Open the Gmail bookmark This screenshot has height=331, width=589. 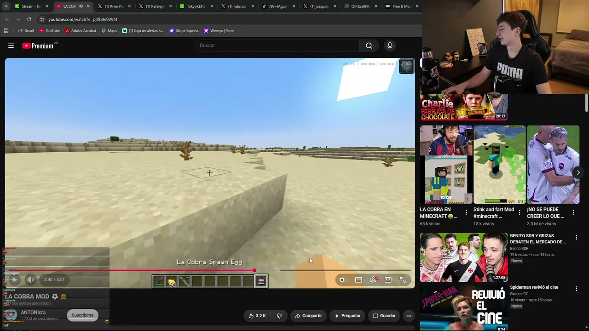pyautogui.click(x=26, y=30)
